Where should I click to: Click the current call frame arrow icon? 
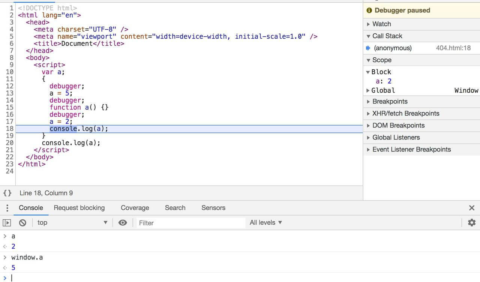click(x=368, y=48)
